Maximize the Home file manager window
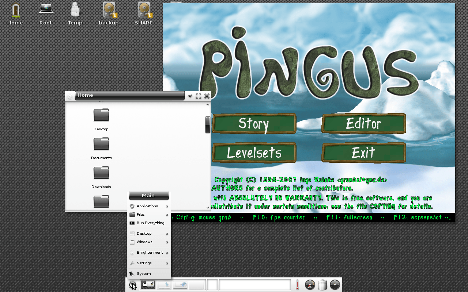468x292 pixels. point(199,96)
